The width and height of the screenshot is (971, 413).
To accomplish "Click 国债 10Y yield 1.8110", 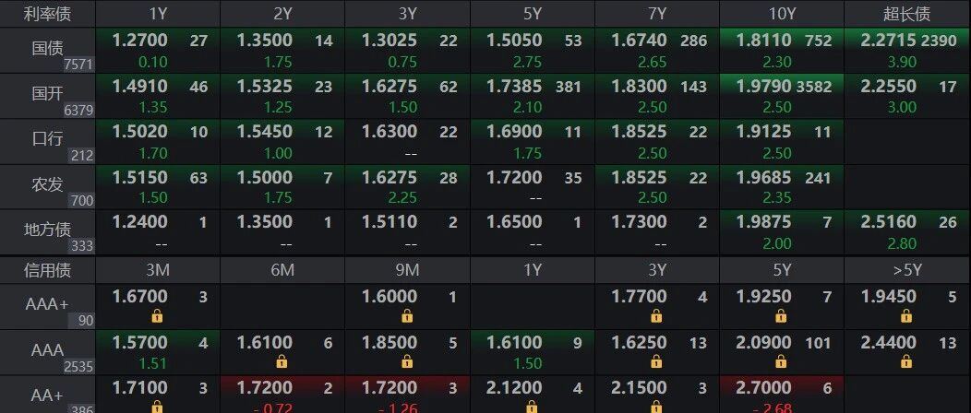I will [764, 41].
